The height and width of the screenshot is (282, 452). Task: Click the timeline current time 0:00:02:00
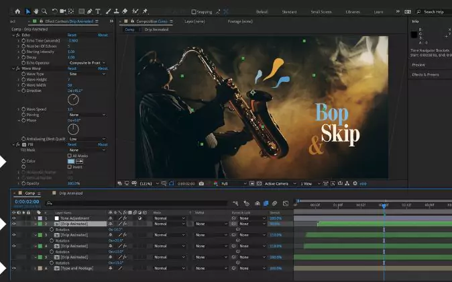point(27,201)
